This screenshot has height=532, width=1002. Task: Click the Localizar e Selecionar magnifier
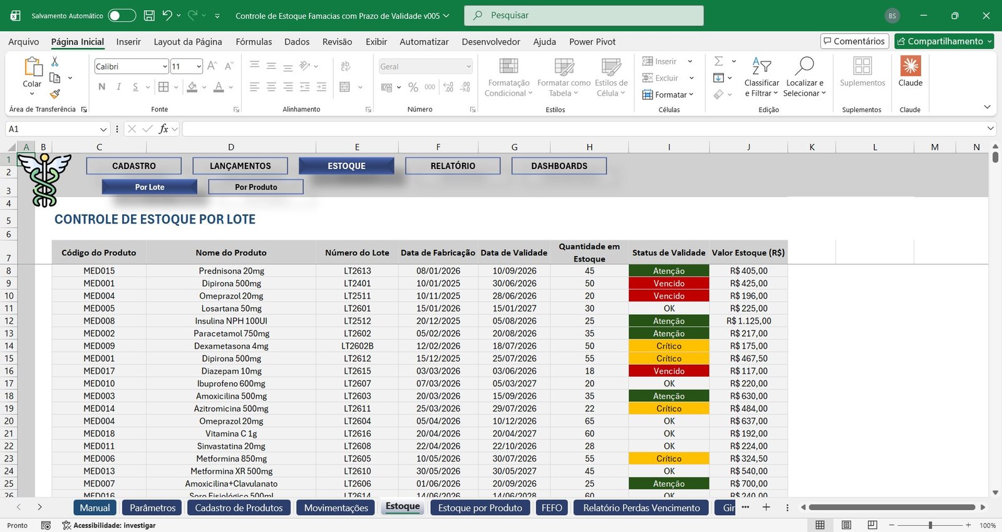point(805,66)
